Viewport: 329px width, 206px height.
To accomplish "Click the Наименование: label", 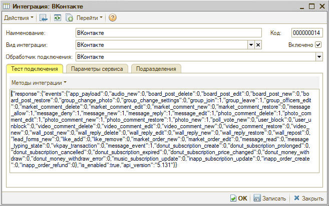I will (26, 33).
